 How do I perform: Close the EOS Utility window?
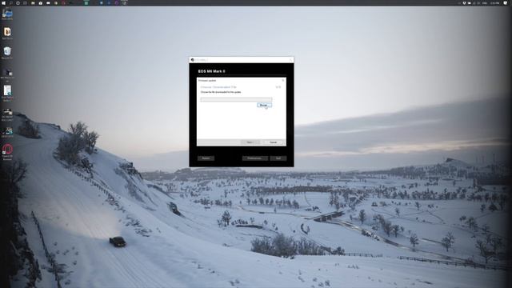click(x=290, y=60)
